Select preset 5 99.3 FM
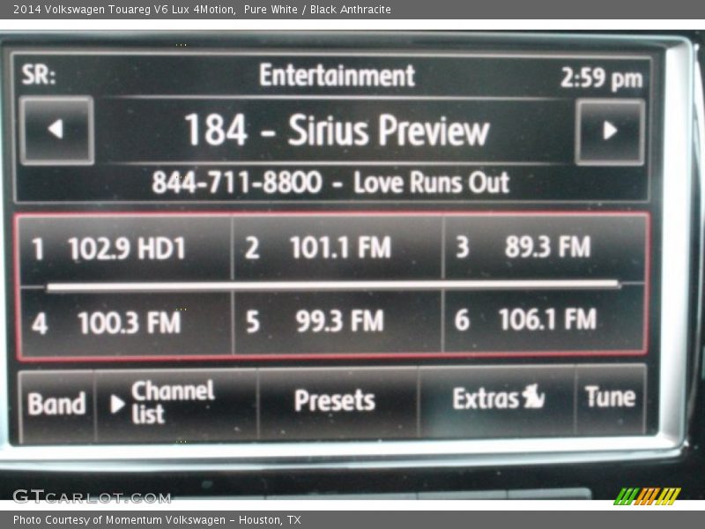This screenshot has width=705, height=529. click(338, 321)
